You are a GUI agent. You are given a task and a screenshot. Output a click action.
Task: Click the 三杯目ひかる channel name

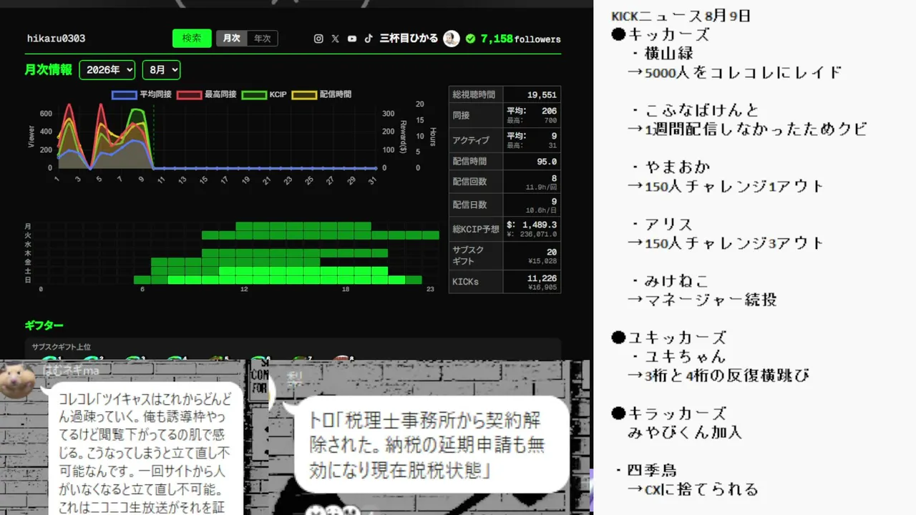[x=409, y=39]
